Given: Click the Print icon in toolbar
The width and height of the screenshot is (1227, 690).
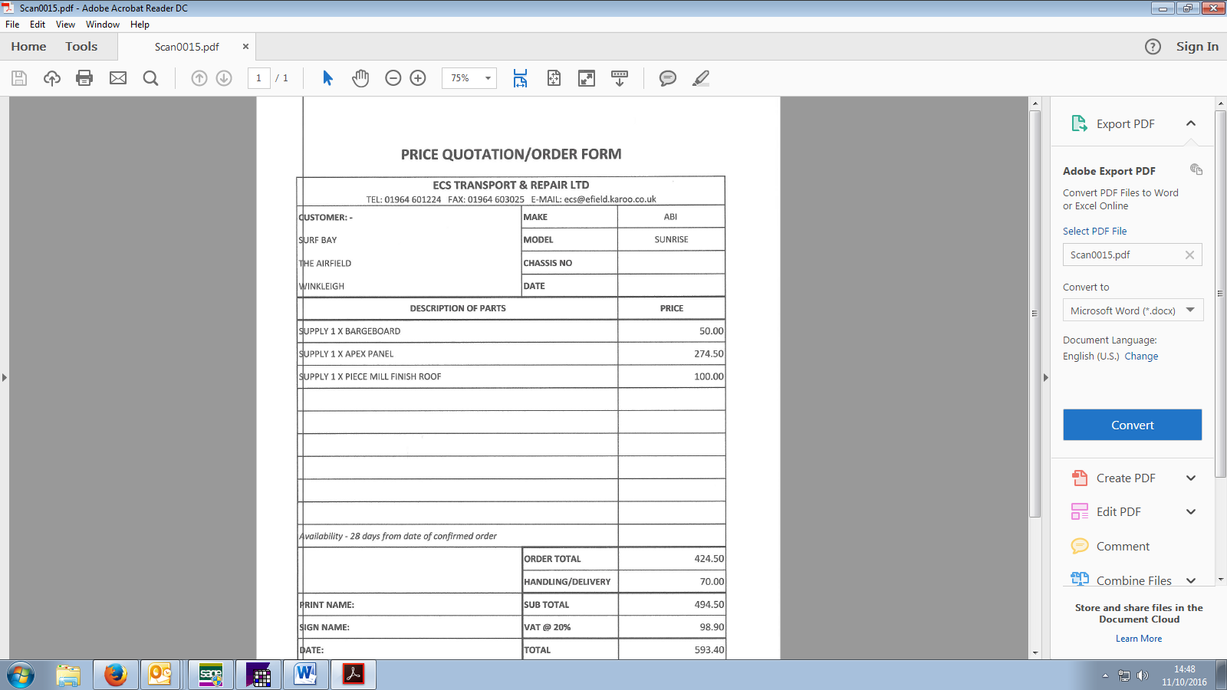Looking at the screenshot, I should pos(84,78).
